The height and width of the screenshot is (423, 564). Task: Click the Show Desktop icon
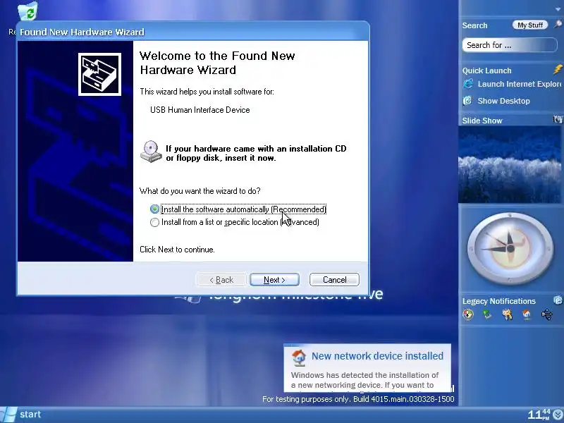(x=467, y=101)
